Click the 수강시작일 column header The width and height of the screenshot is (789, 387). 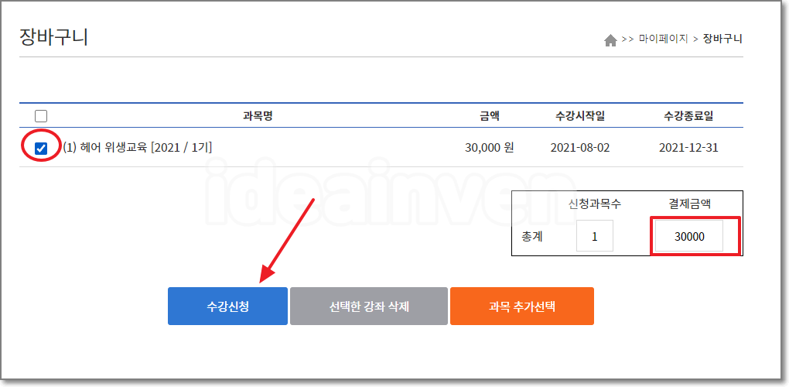tap(579, 116)
